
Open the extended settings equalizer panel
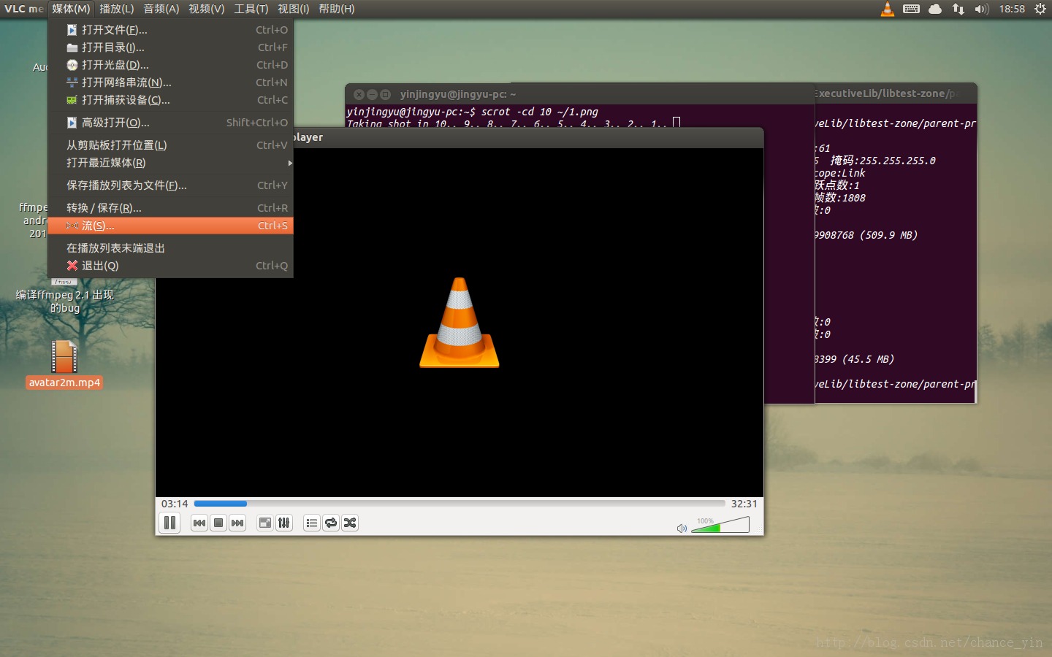pyautogui.click(x=283, y=523)
